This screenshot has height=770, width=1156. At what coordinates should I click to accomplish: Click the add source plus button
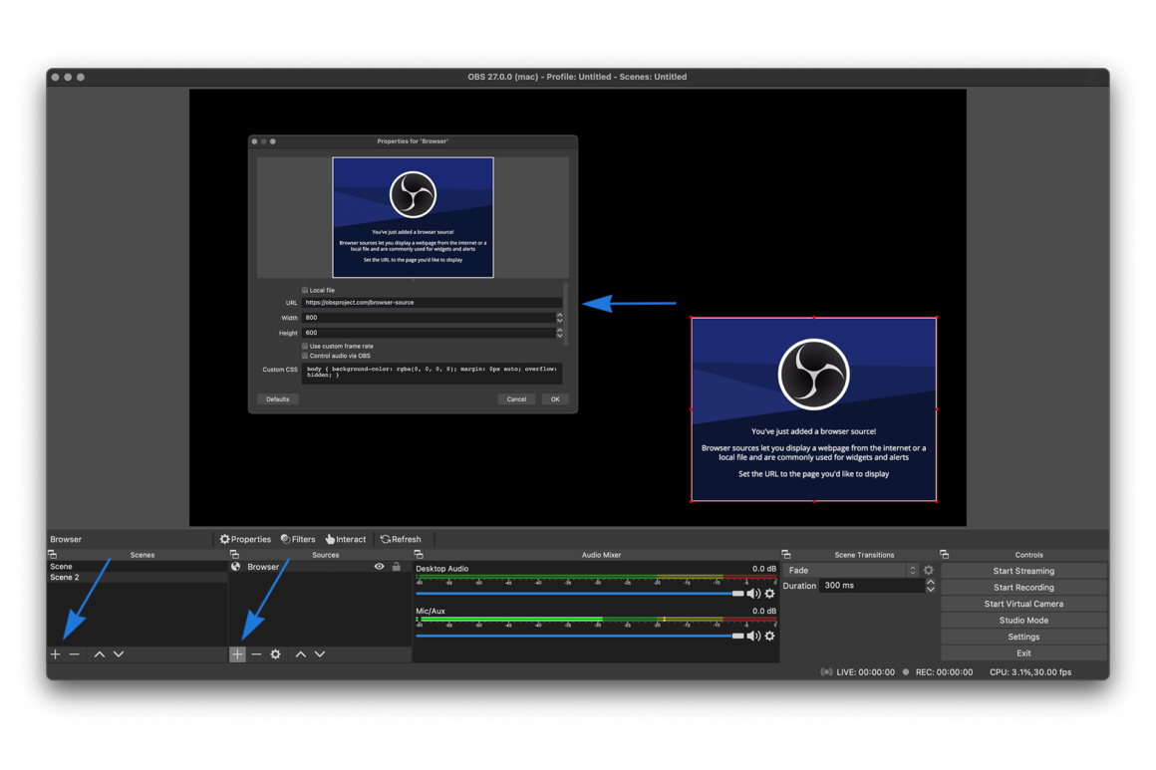pyautogui.click(x=237, y=654)
